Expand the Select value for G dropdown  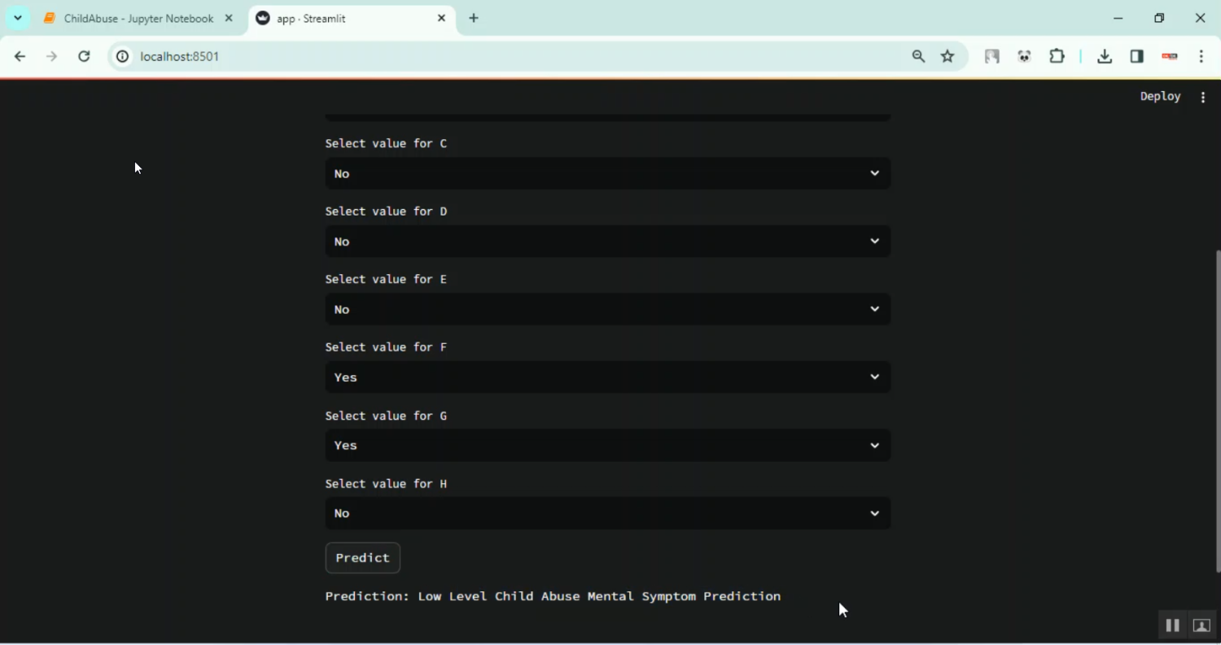click(607, 446)
